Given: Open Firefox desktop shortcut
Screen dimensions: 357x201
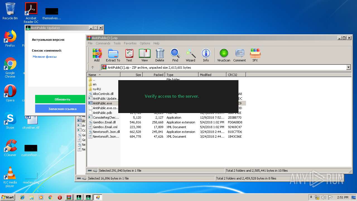Looking at the screenshot, I should [10, 39].
